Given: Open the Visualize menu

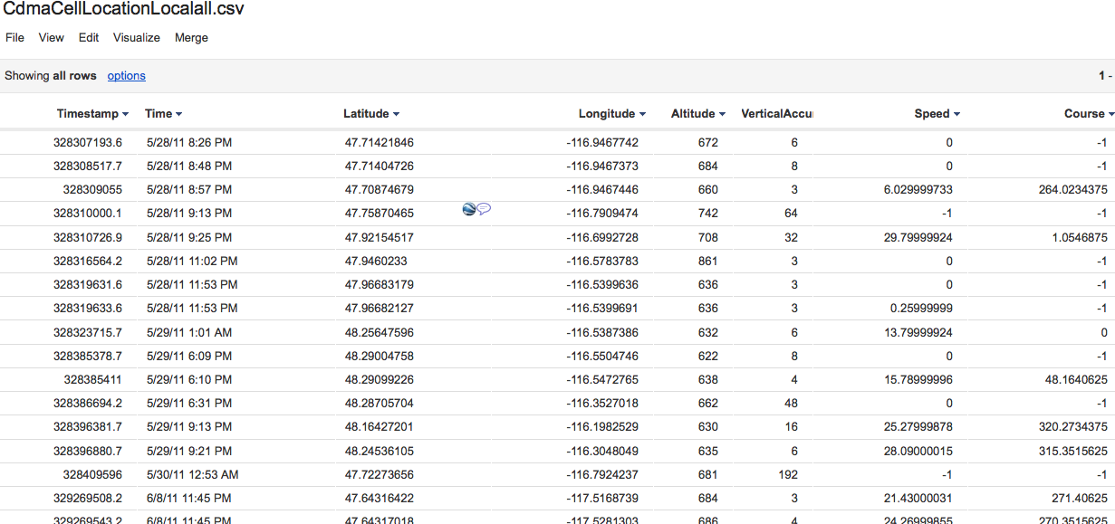Looking at the screenshot, I should click(x=137, y=38).
